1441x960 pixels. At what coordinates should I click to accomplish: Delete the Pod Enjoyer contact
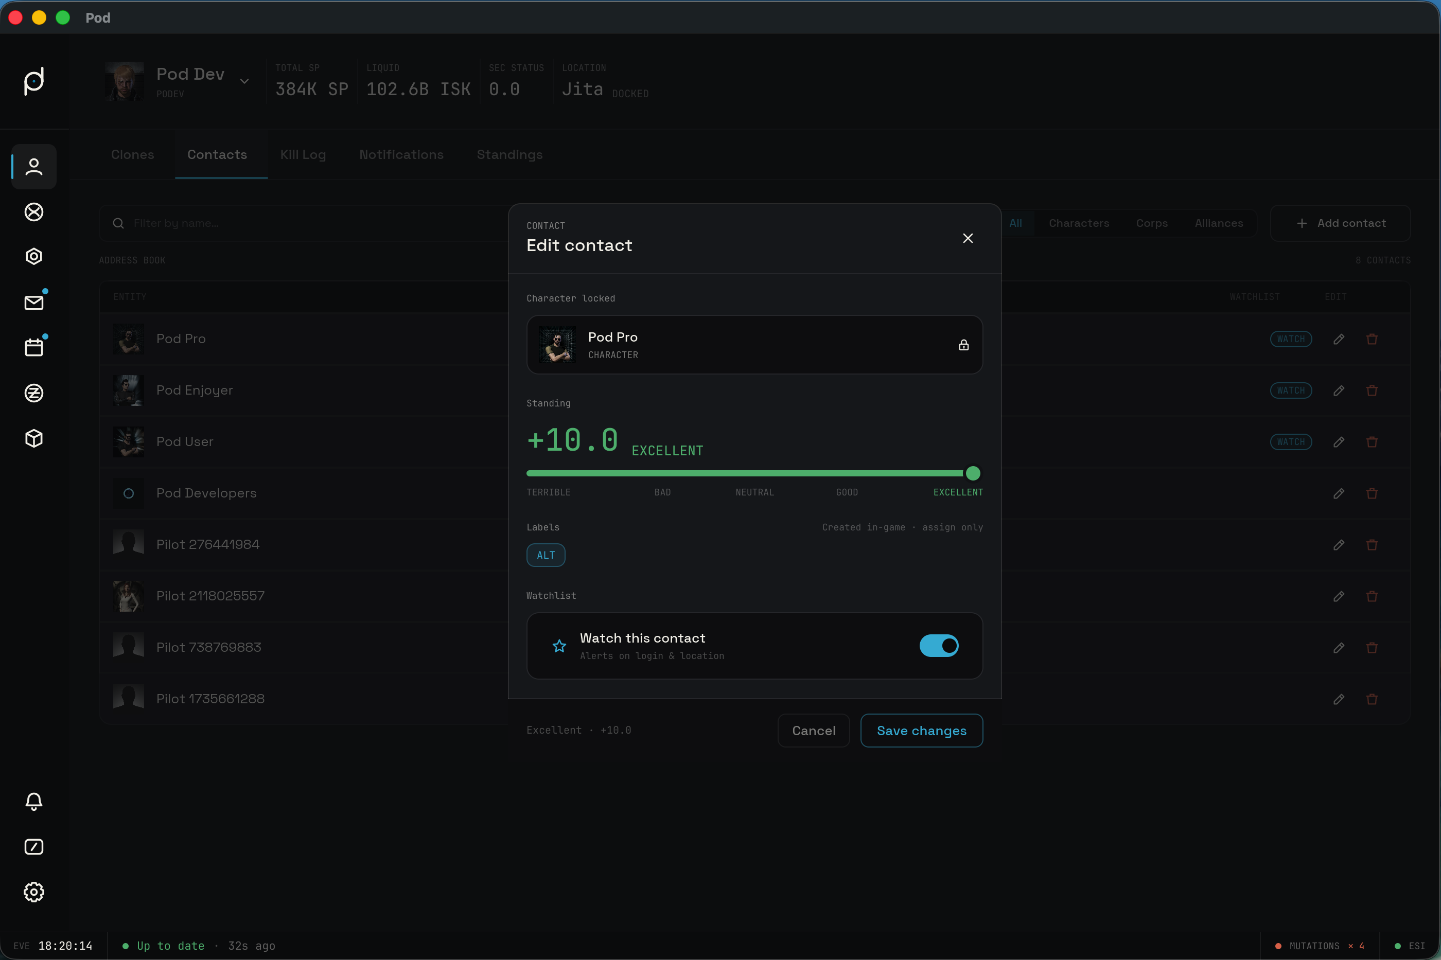pos(1372,390)
